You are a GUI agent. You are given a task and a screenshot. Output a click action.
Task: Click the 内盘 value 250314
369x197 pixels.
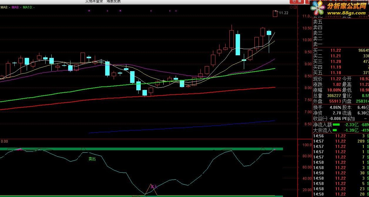362,101
